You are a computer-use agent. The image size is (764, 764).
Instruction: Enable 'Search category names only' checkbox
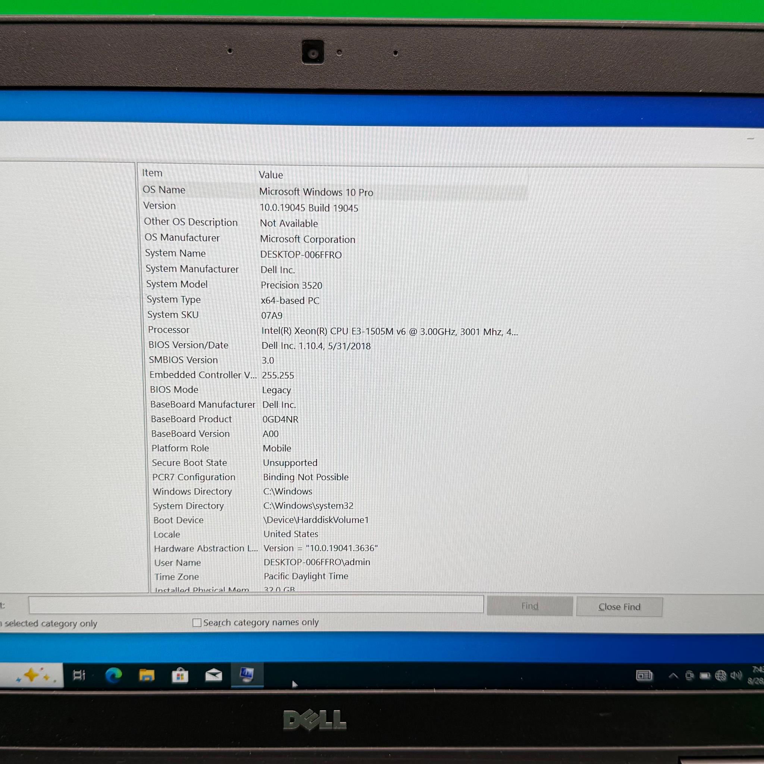(x=197, y=623)
